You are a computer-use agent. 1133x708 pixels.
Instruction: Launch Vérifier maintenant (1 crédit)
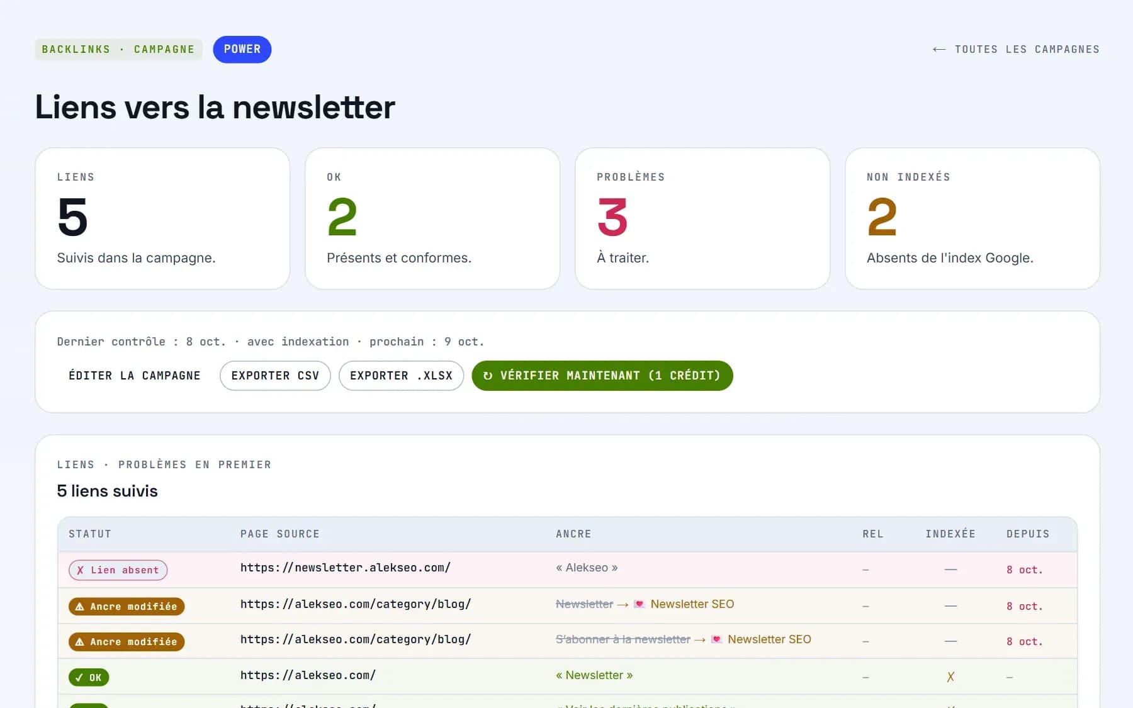click(602, 376)
